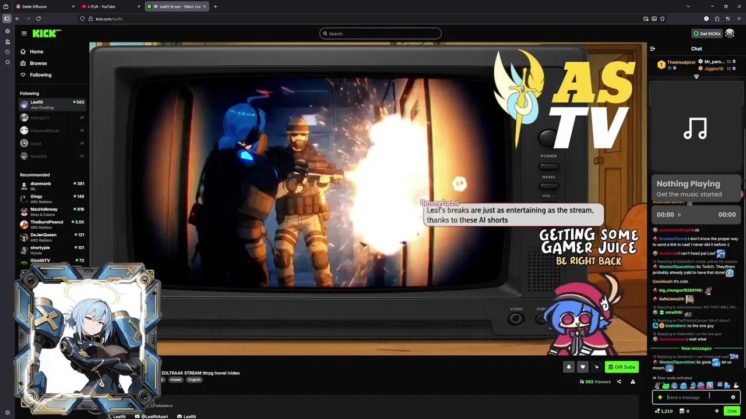Click the KICK logo

(x=47, y=34)
